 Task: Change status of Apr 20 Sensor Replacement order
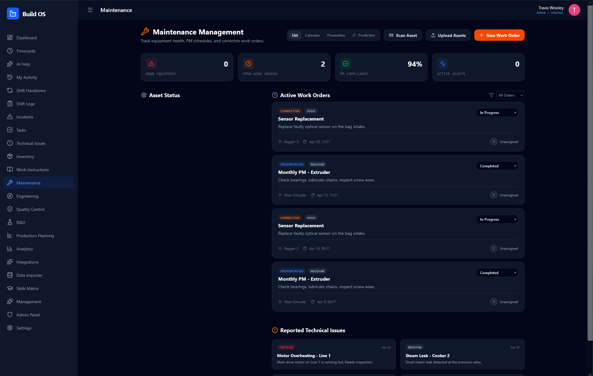[497, 113]
